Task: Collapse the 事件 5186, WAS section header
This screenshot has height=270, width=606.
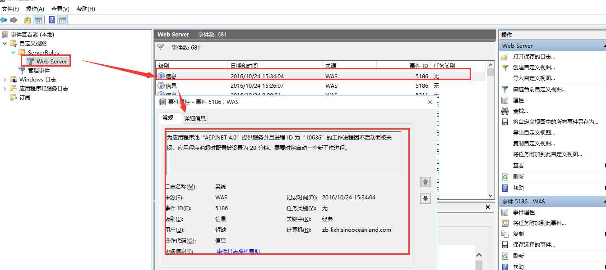Action: click(604, 202)
